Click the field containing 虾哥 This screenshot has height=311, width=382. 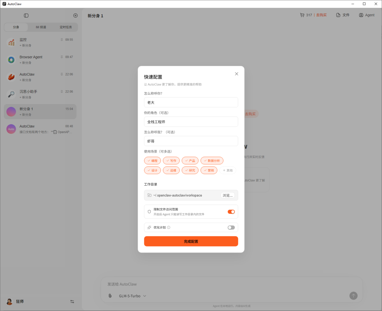click(191, 141)
